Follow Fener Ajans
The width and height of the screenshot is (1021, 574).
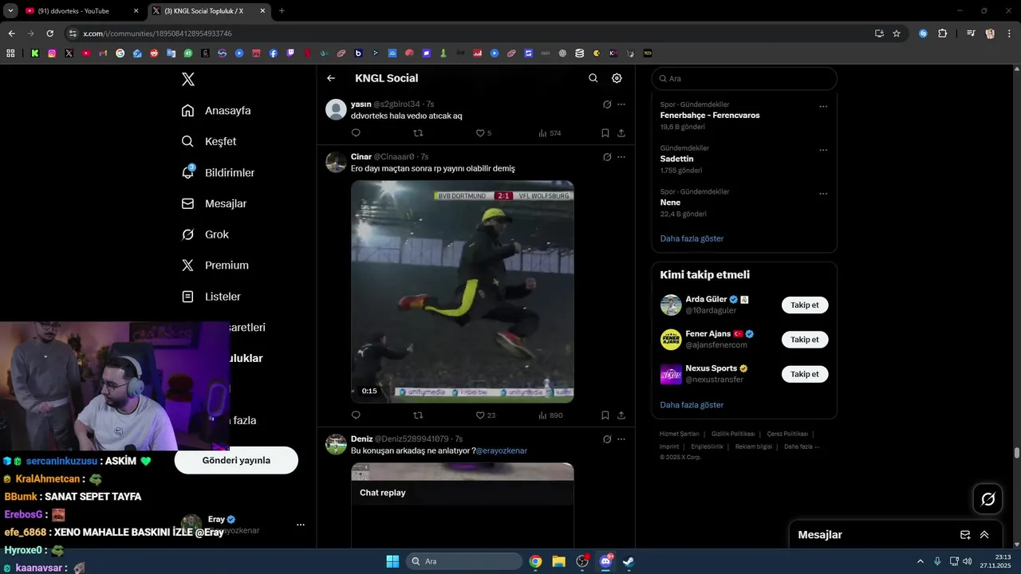(805, 340)
